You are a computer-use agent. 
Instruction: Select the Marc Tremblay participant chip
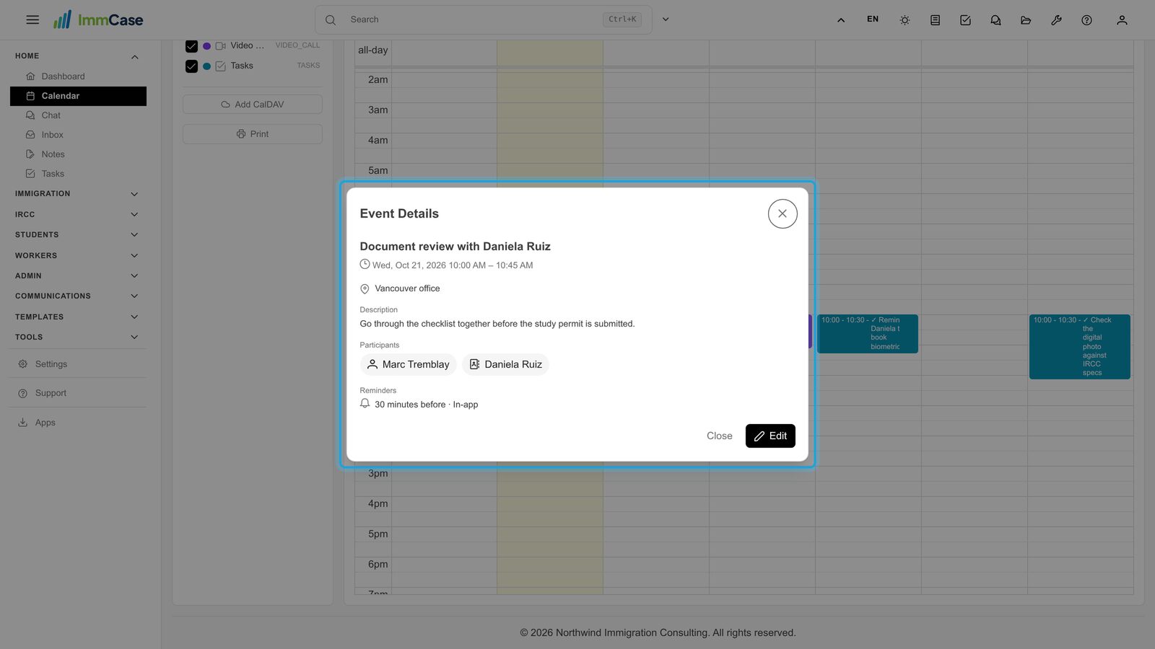[408, 364]
